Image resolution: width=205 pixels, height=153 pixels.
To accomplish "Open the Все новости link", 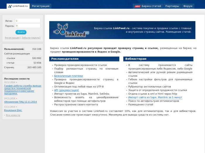I will (13, 115).
